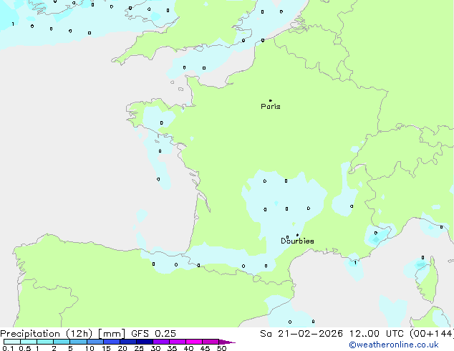Click the '25' legend scale value
This screenshot has width=454, height=351.
coord(139,348)
